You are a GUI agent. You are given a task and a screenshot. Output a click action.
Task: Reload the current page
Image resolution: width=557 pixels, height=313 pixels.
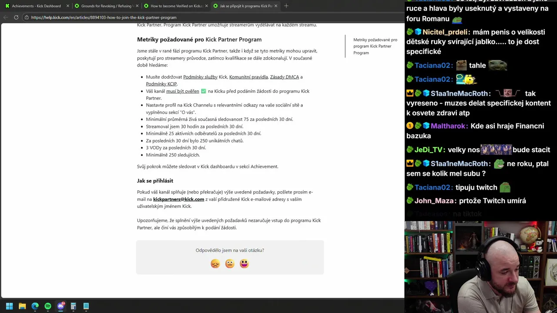16,17
